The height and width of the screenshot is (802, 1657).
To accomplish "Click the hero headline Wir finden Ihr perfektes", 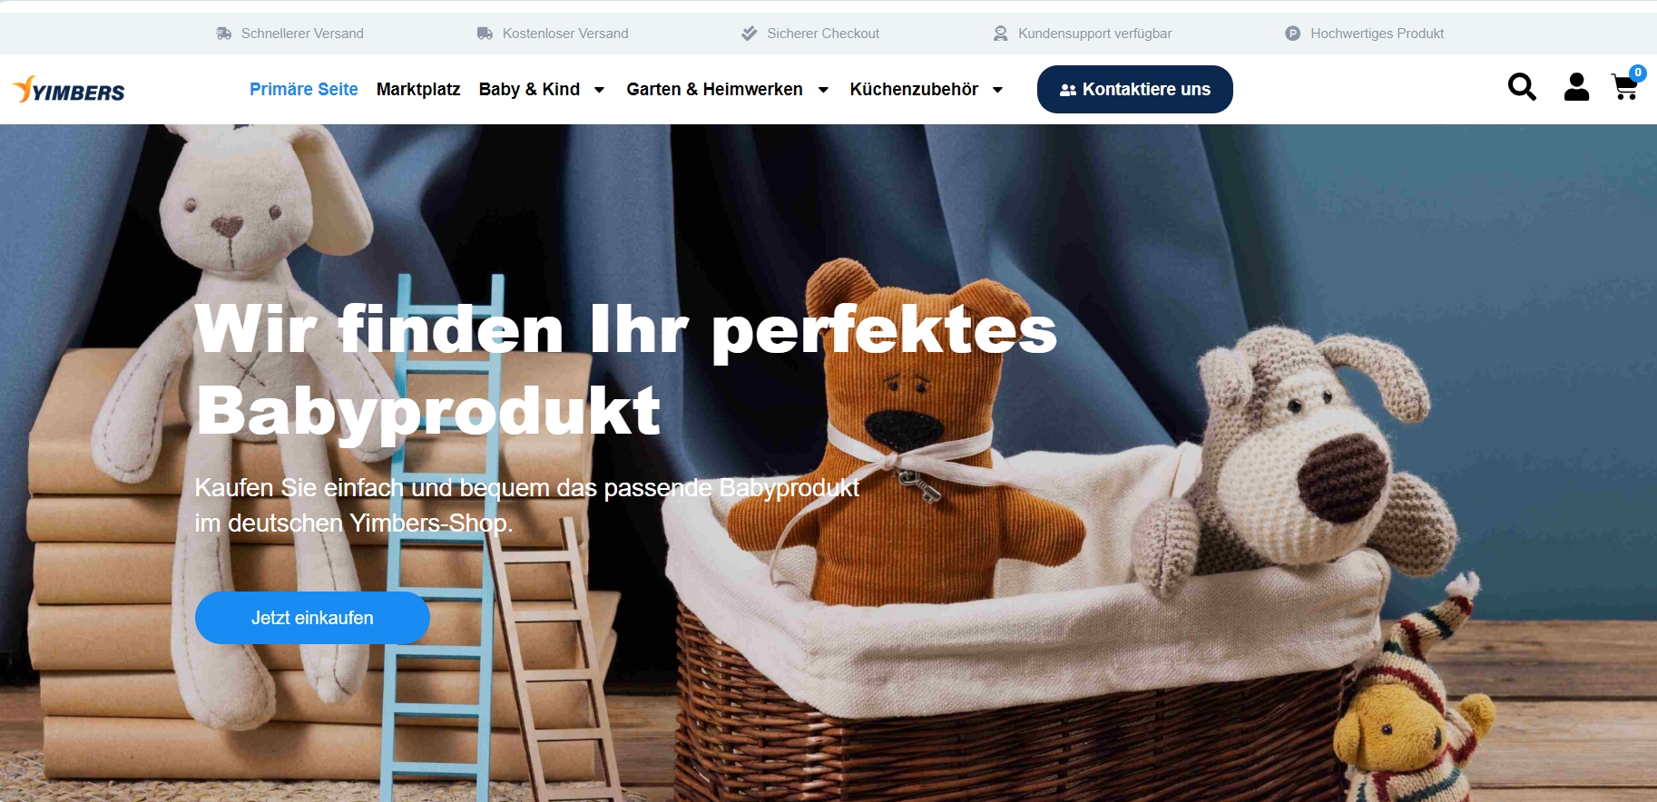I will click(x=626, y=329).
